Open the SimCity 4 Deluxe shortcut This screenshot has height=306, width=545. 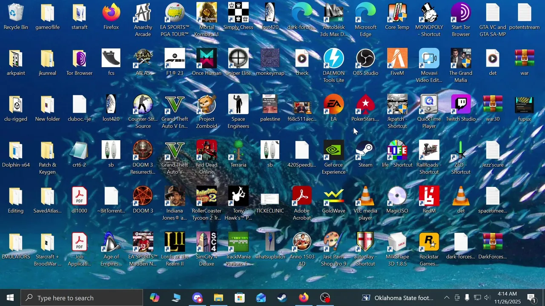click(x=207, y=250)
